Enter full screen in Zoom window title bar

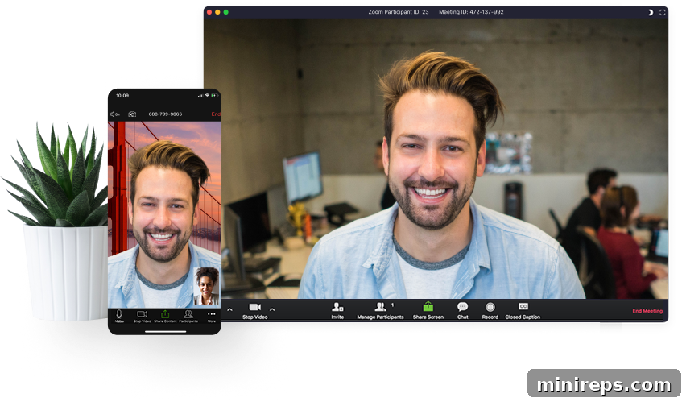tap(663, 12)
